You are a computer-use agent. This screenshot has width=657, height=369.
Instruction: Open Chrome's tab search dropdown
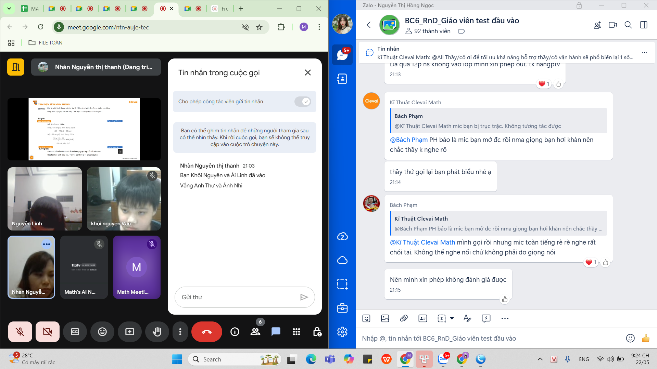[x=9, y=9]
